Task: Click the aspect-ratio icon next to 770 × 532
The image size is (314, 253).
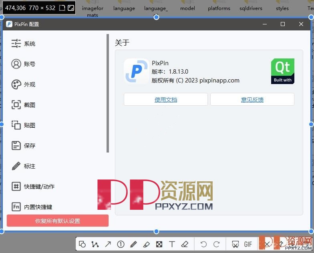Action: (x=71, y=8)
